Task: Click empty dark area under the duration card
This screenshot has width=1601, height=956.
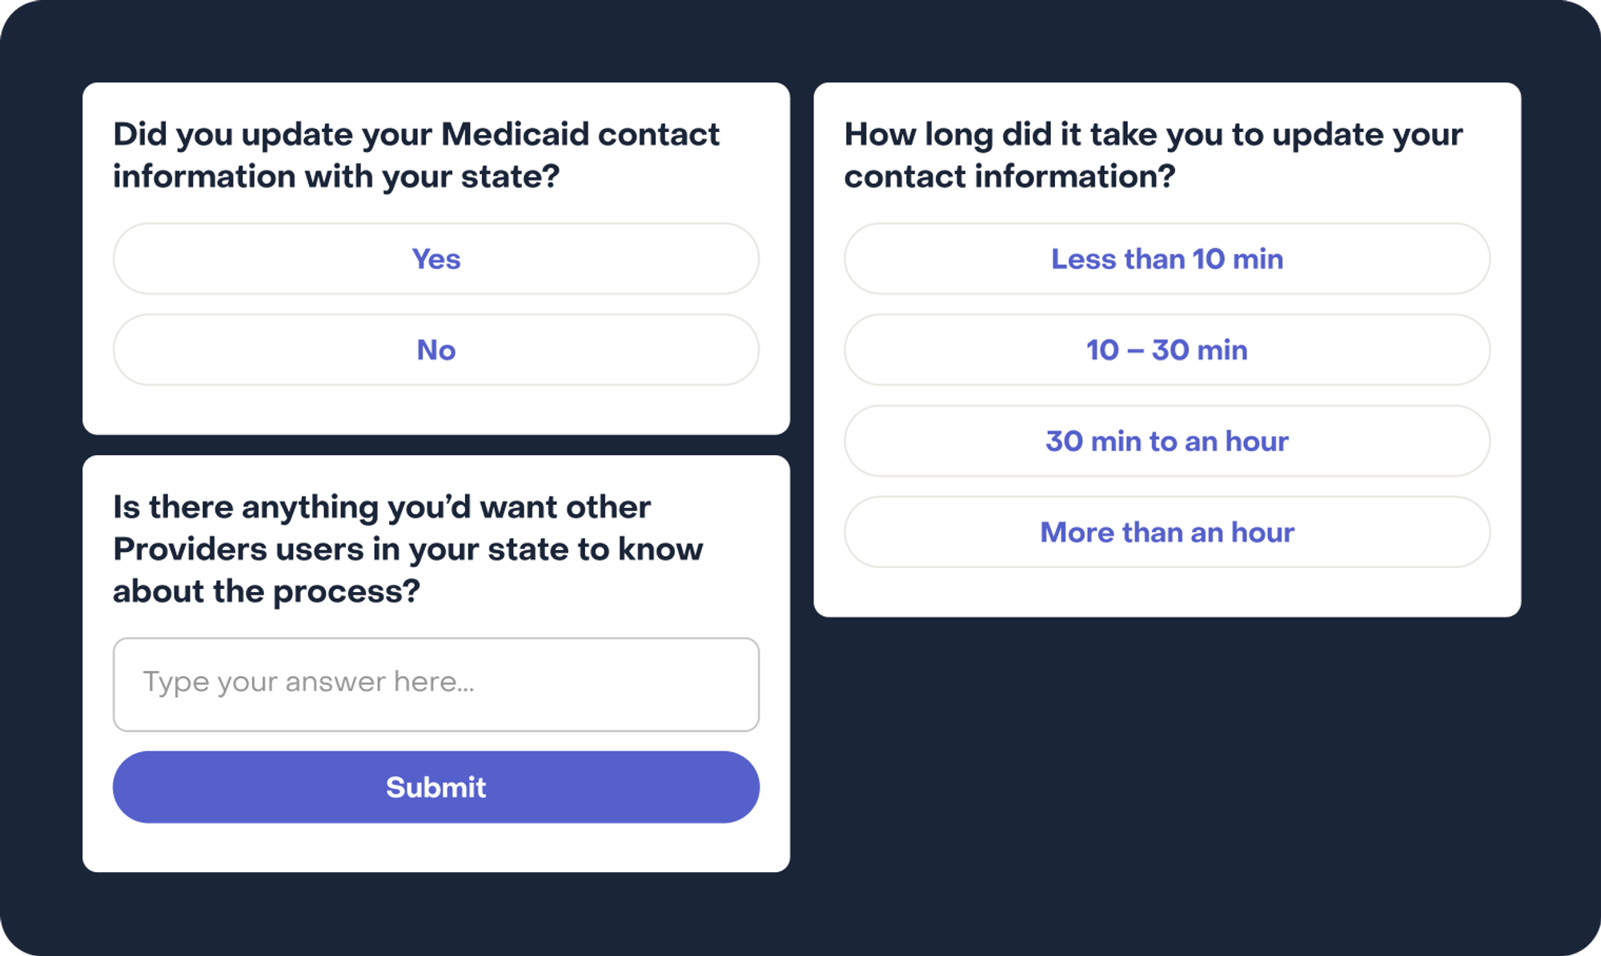Action: (1166, 760)
